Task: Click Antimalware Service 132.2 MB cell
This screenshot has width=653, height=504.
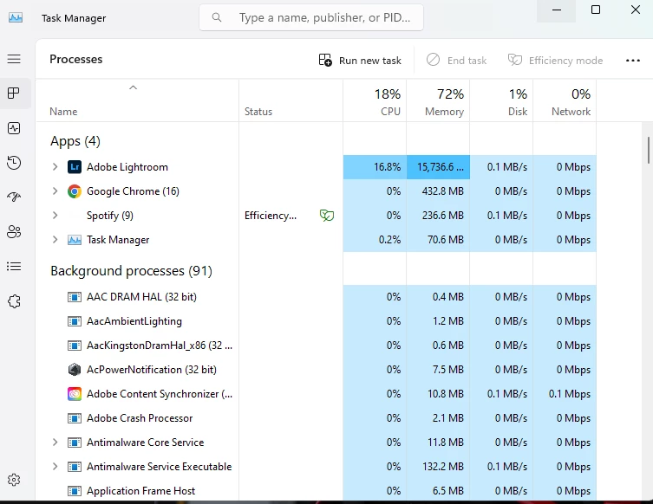Action: click(438, 467)
